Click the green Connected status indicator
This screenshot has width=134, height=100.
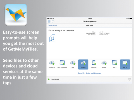[x=49, y=79]
